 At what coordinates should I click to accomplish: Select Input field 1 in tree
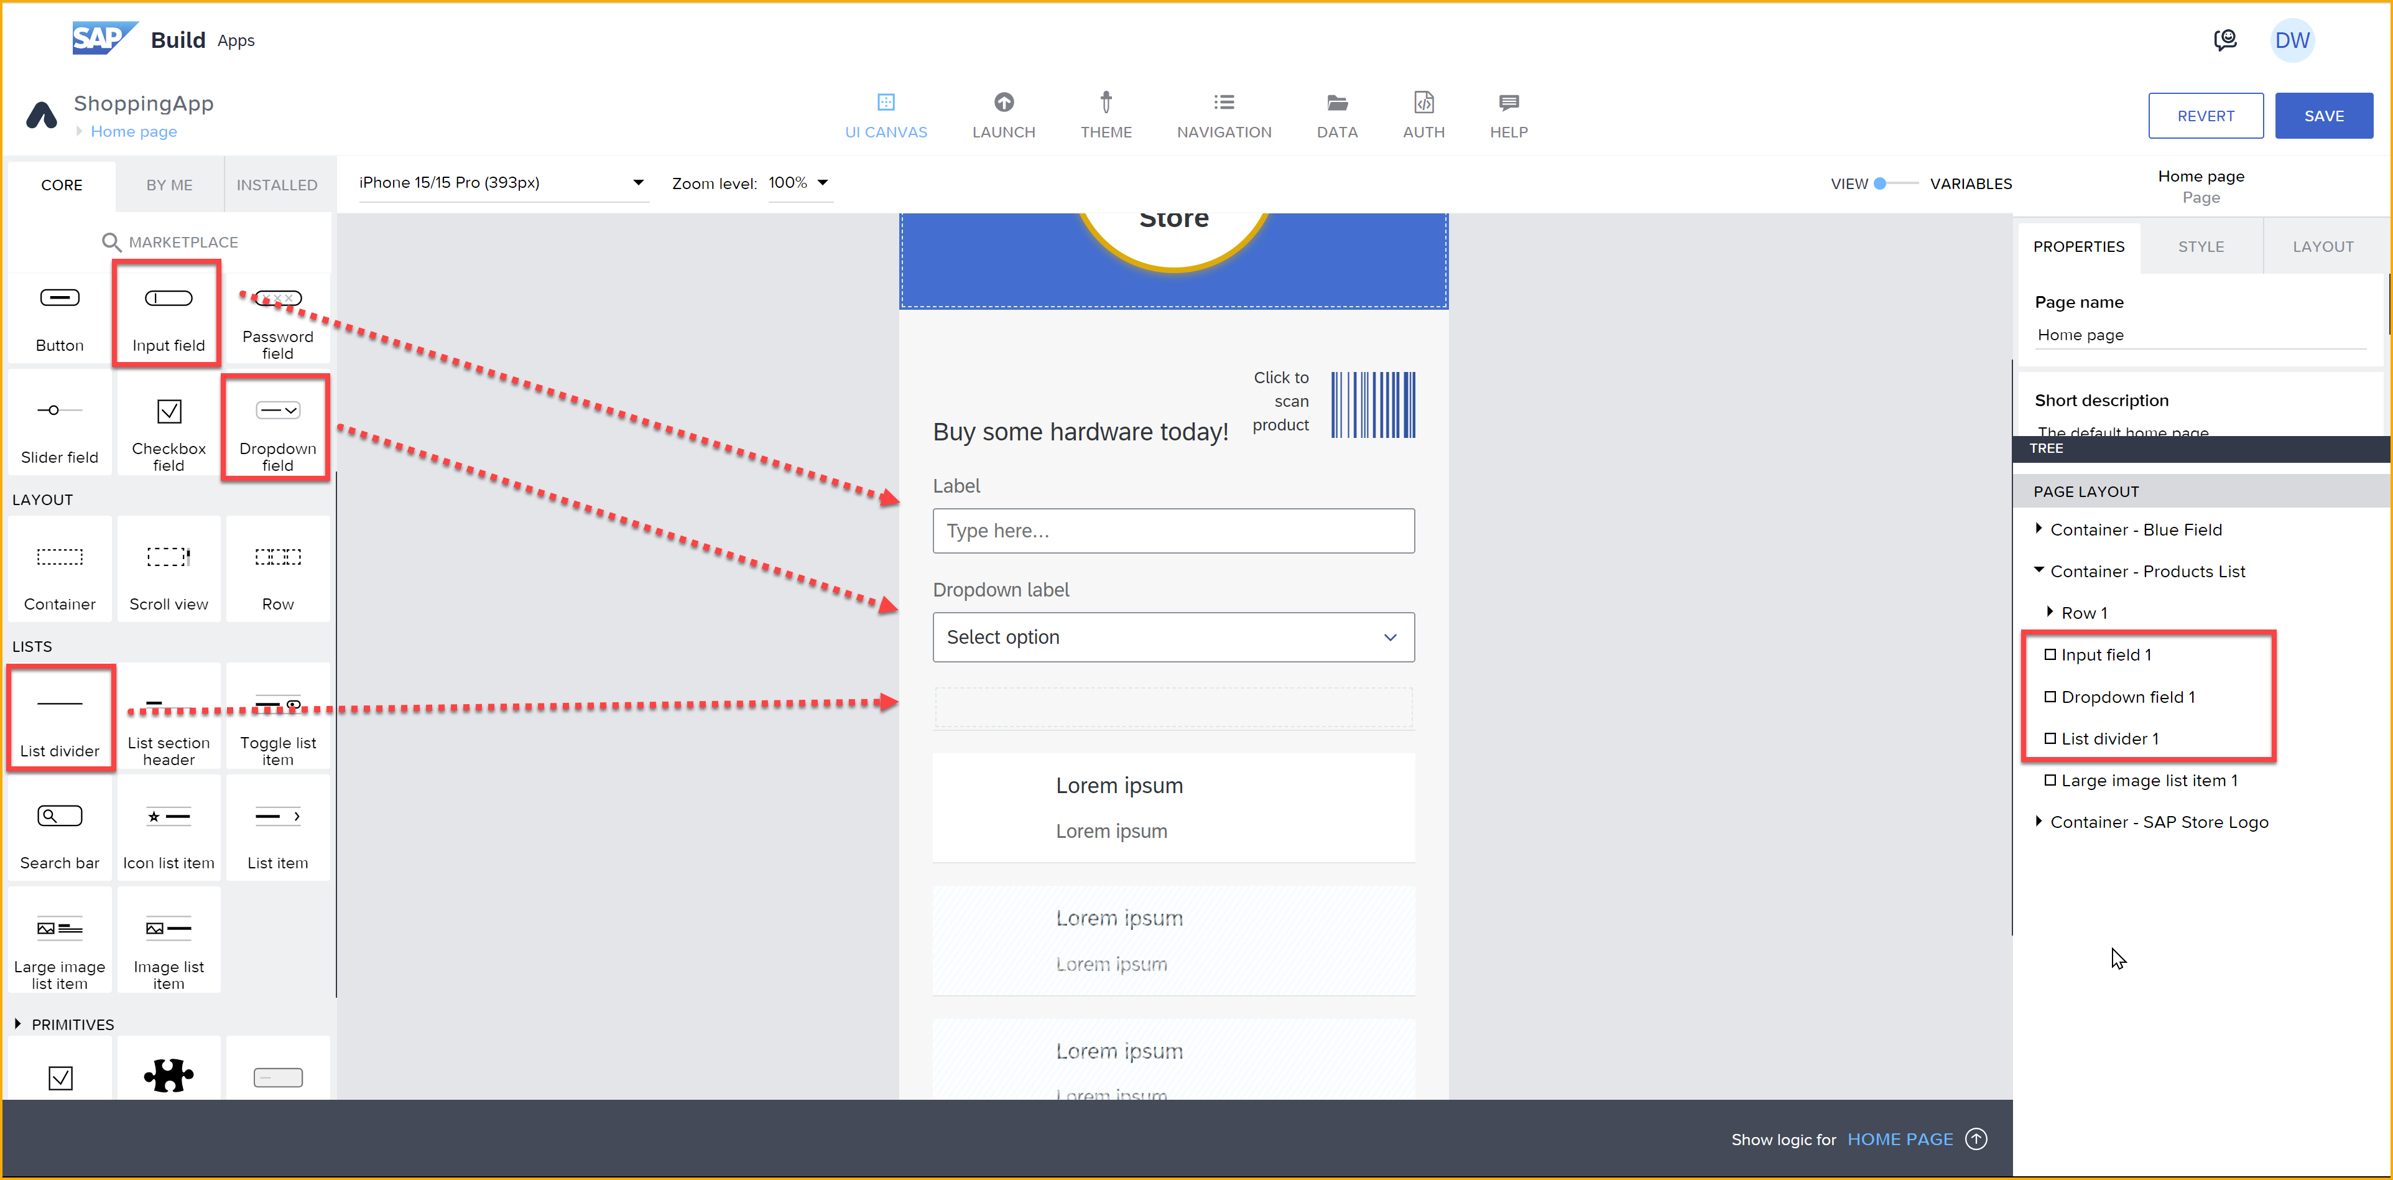point(2105,654)
